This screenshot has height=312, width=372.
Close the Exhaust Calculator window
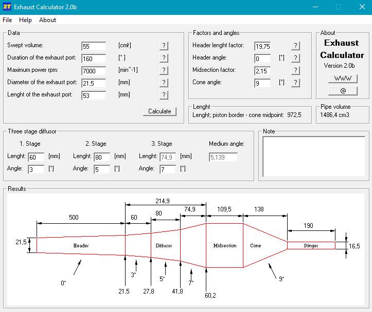pyautogui.click(x=362, y=7)
